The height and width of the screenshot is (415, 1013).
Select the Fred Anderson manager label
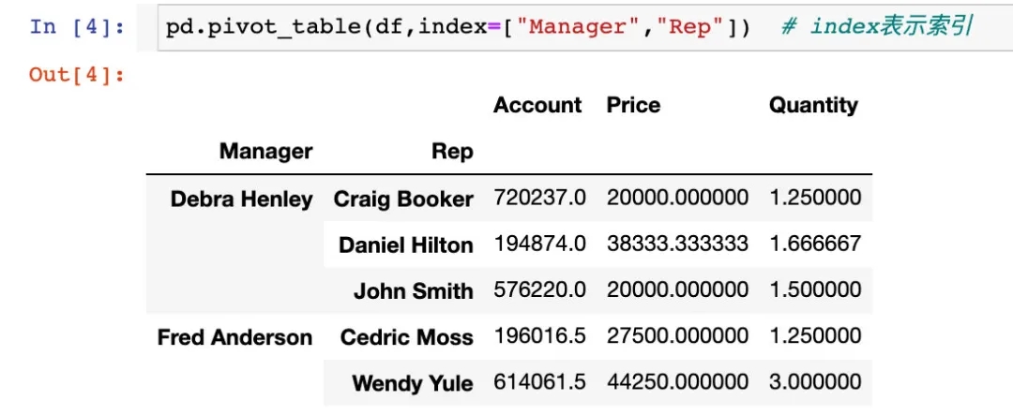[234, 337]
